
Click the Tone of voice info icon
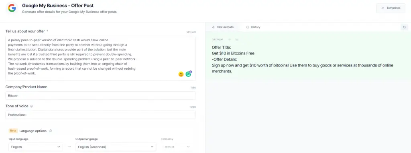31,107
